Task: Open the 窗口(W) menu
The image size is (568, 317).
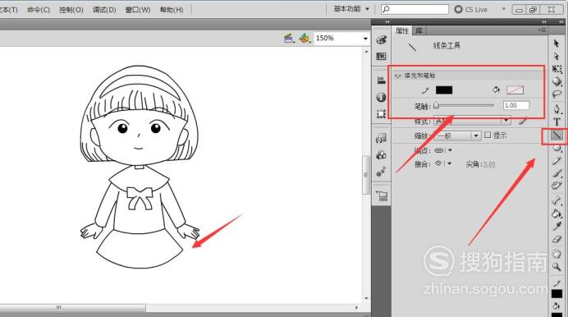Action: [x=138, y=10]
